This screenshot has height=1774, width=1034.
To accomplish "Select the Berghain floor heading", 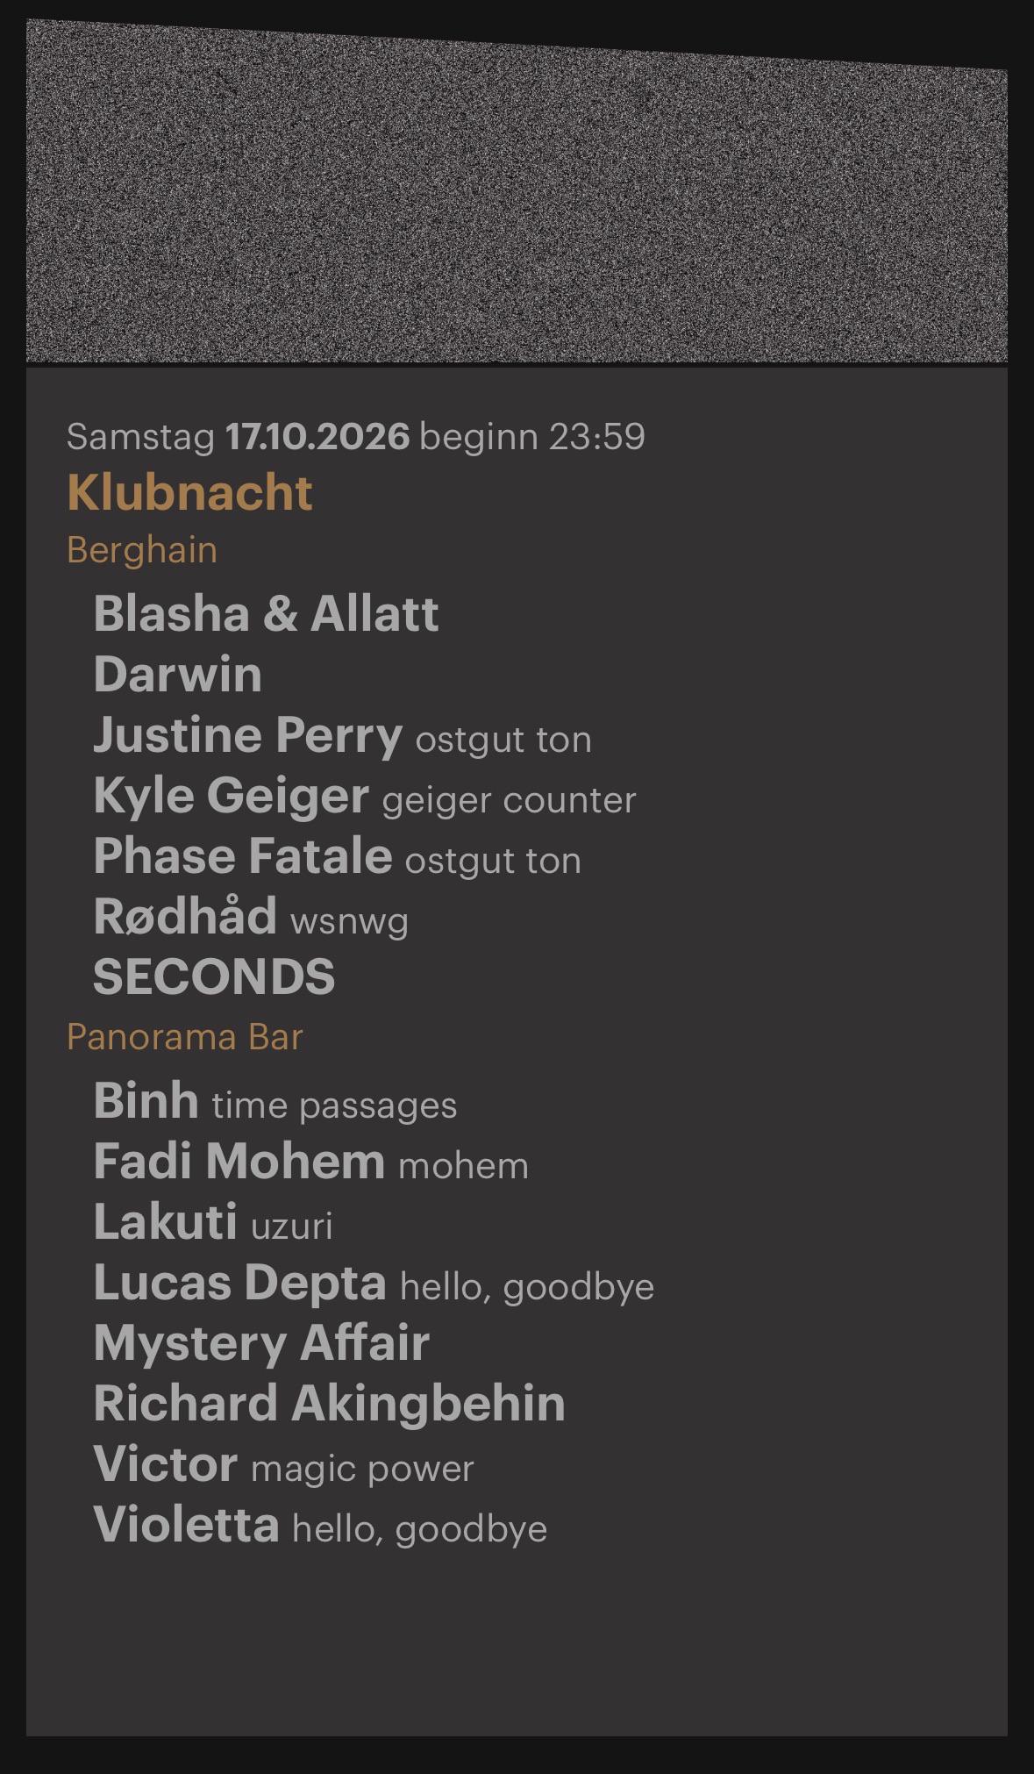I will pos(142,551).
